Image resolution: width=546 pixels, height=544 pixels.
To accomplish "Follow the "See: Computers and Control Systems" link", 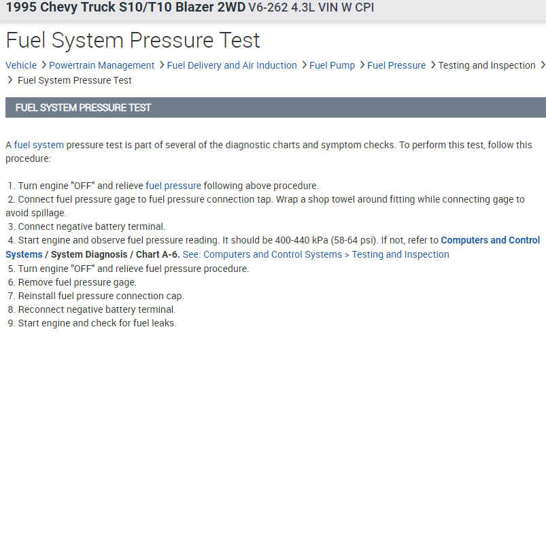I will [x=315, y=254].
